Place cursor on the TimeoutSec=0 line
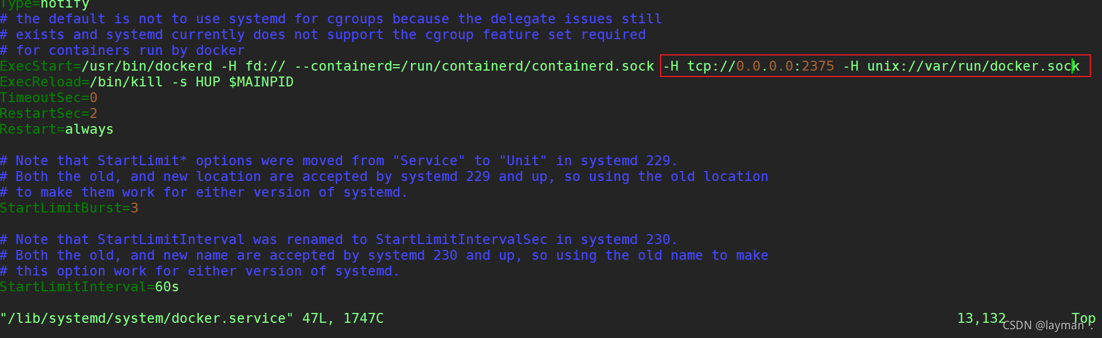 49,98
